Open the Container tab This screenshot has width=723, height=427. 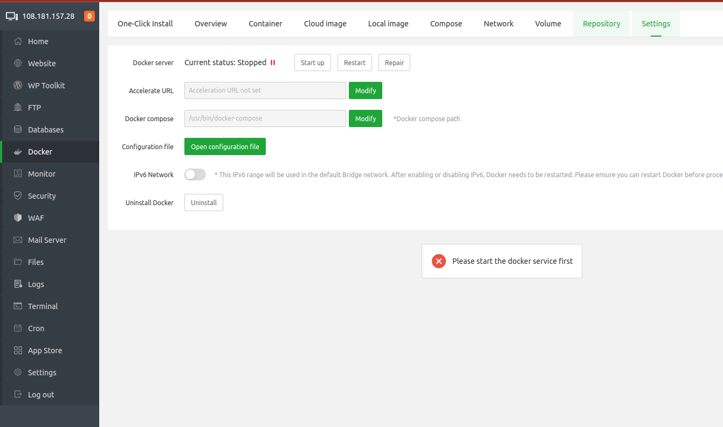(266, 24)
